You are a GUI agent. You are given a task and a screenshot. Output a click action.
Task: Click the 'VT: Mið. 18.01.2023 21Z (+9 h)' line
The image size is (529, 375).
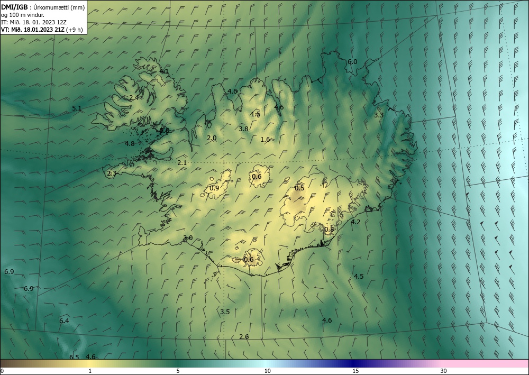[42, 29]
